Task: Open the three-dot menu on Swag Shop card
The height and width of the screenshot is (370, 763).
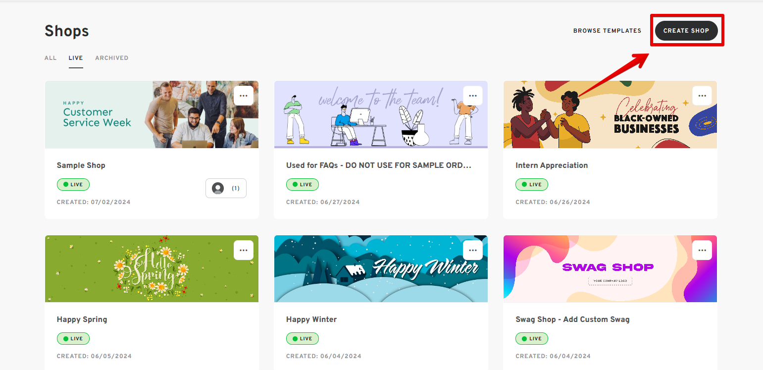Action: pos(702,250)
